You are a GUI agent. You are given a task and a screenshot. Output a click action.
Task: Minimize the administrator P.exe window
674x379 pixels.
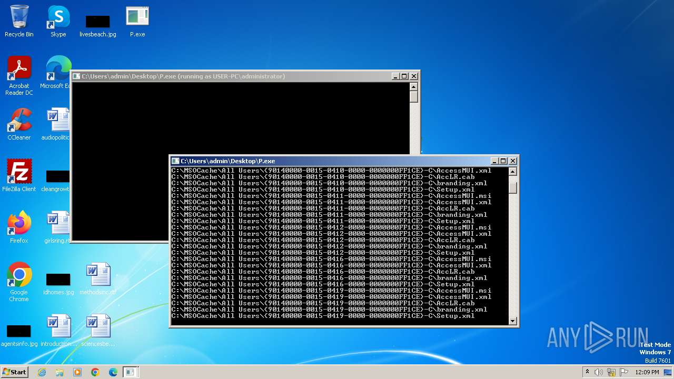(x=396, y=76)
